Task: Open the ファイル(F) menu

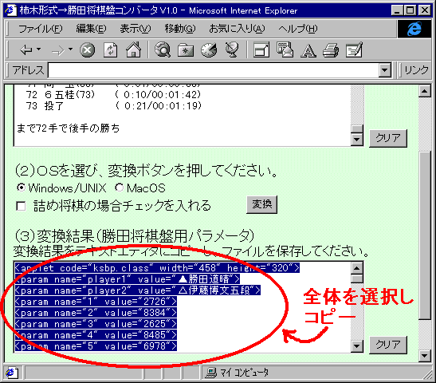Action: click(x=40, y=29)
